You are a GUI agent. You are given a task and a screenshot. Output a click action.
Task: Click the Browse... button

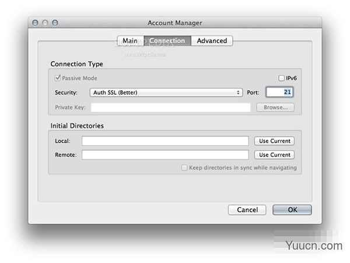pos(275,107)
